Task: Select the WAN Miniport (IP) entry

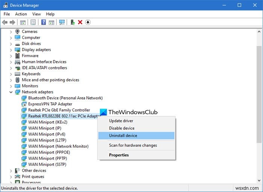Action: click(x=45, y=128)
